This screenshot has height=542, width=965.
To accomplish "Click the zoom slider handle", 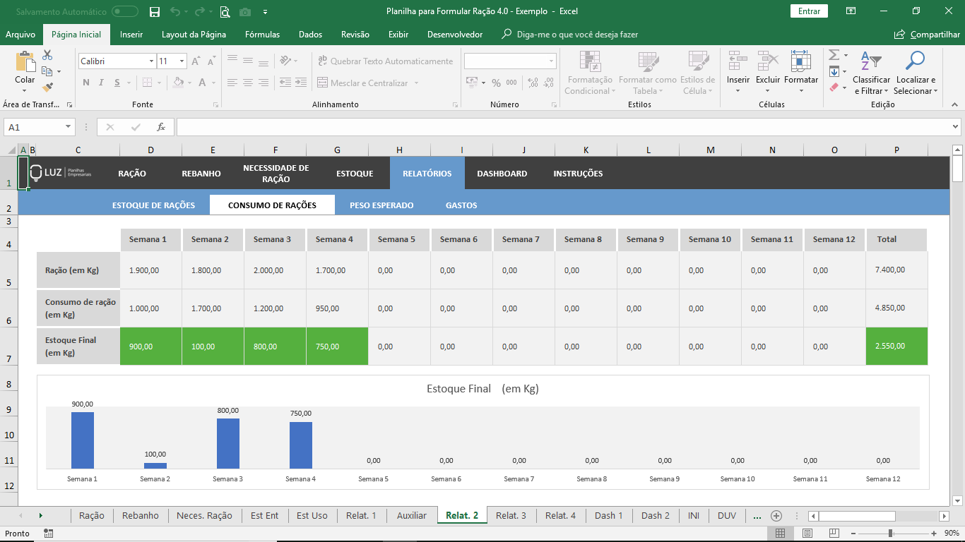I will click(x=890, y=533).
